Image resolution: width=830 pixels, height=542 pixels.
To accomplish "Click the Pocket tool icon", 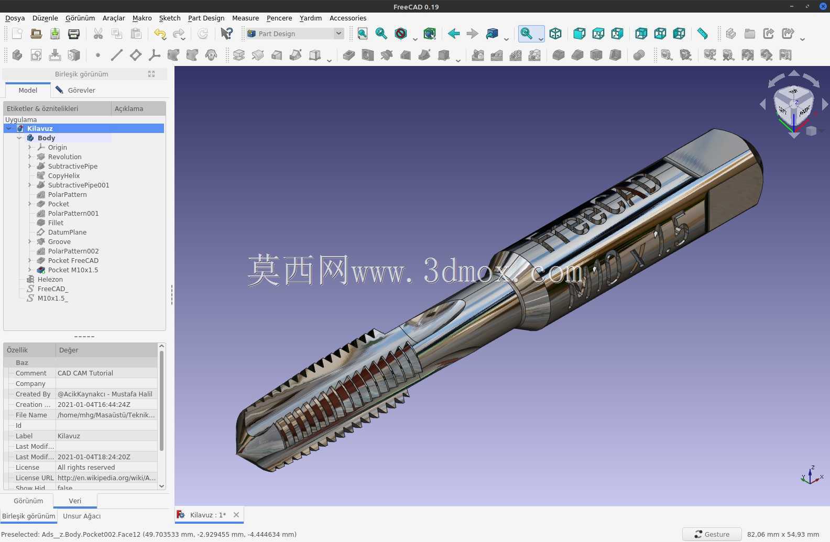I will click(x=349, y=55).
